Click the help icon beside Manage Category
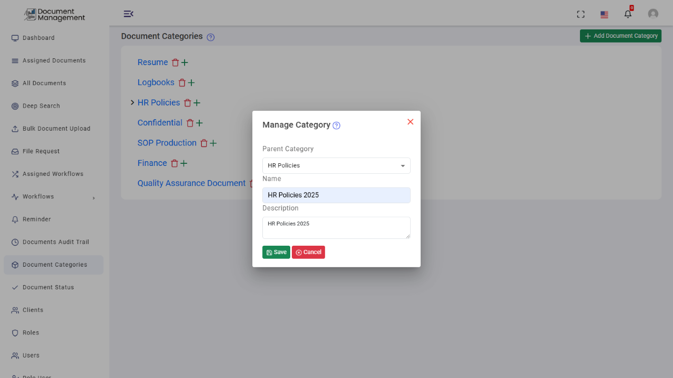 point(336,125)
